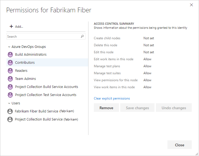The width and height of the screenshot is (199, 156).
Task: Focus the Search identities input field
Action: [x=43, y=37]
